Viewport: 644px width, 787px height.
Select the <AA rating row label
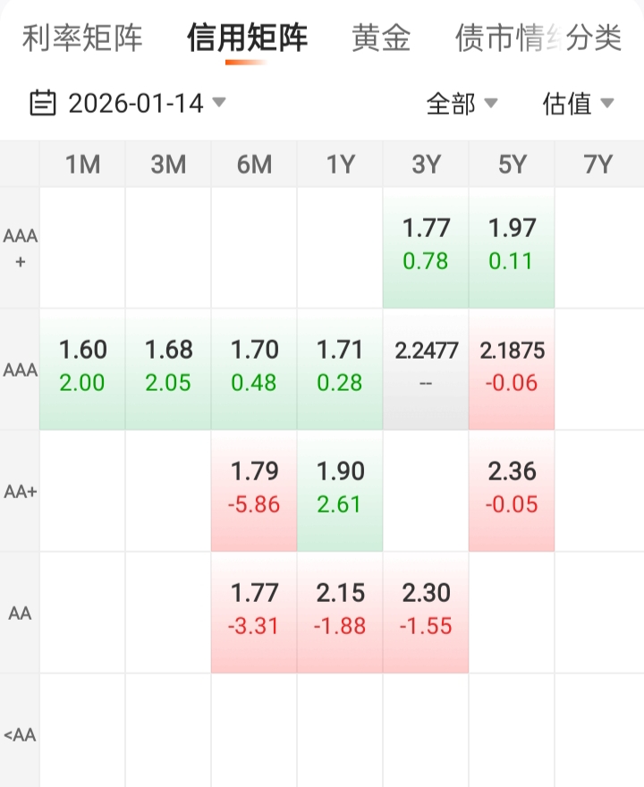[20, 735]
